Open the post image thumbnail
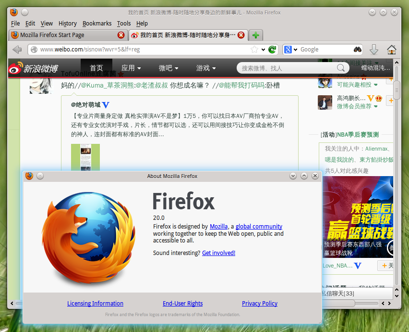 click(85, 157)
